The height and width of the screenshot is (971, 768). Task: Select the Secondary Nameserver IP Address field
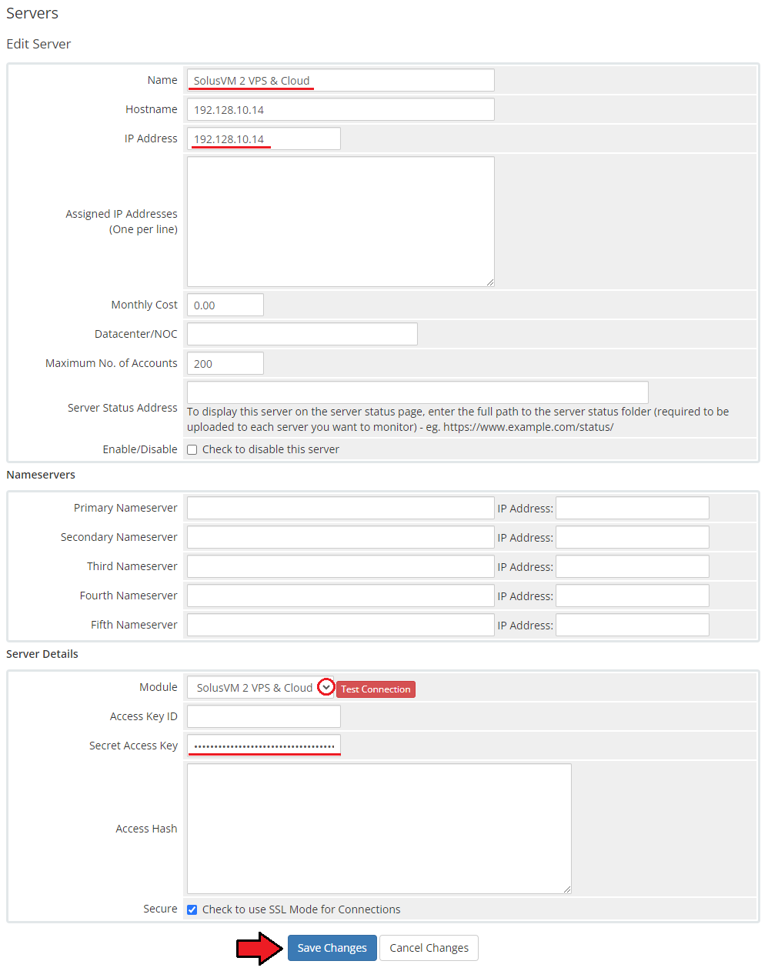click(633, 537)
